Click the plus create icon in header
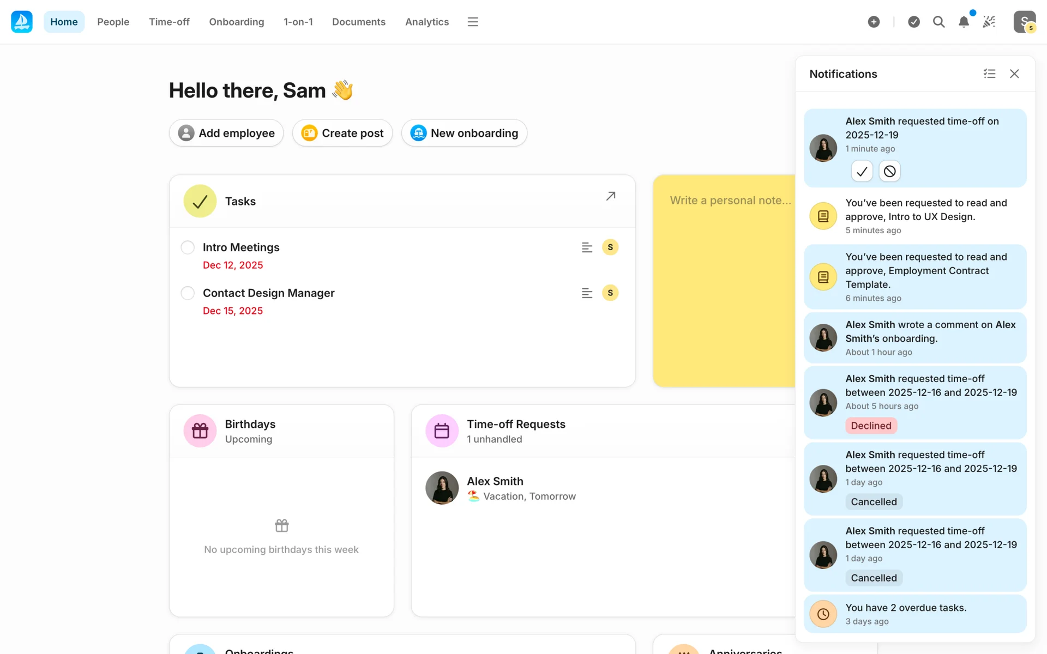 pyautogui.click(x=874, y=22)
